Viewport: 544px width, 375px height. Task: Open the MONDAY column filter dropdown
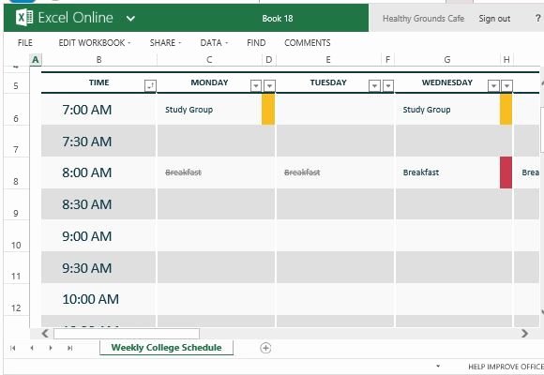click(256, 85)
